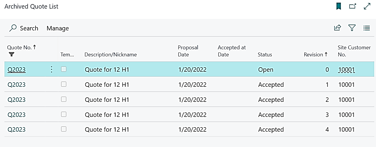Viewport: 376px width, 147px height.
Task: Click the bookmark icon in the header
Action: pyautogui.click(x=338, y=6)
